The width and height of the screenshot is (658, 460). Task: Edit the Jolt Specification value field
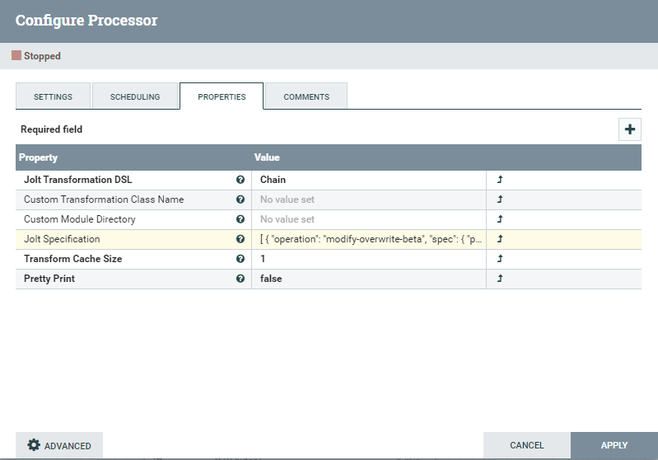click(x=369, y=239)
